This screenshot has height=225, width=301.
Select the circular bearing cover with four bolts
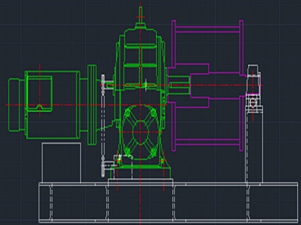pyautogui.click(x=140, y=132)
